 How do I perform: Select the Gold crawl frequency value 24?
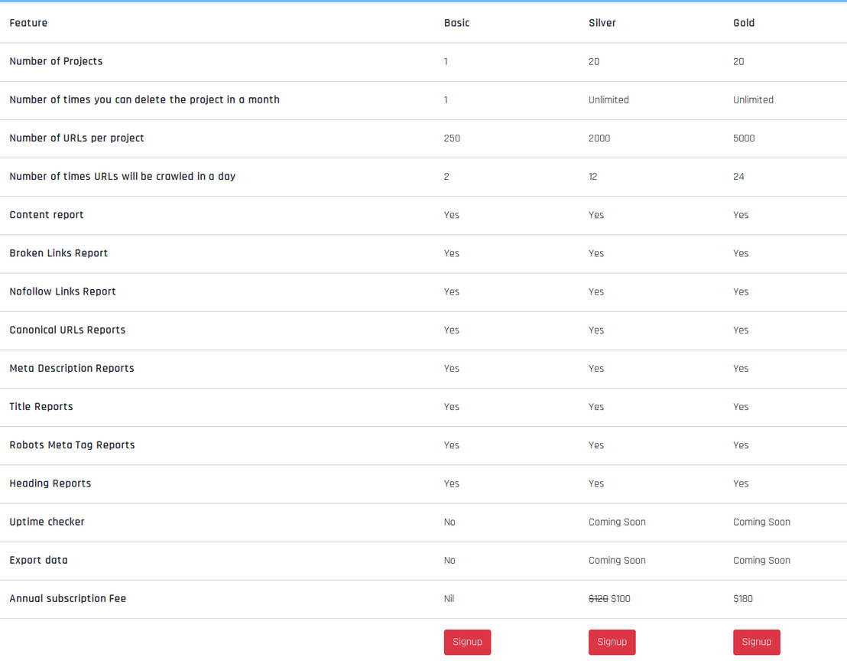pyautogui.click(x=738, y=177)
